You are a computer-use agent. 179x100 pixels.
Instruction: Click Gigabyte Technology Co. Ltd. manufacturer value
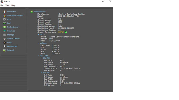click(72, 14)
